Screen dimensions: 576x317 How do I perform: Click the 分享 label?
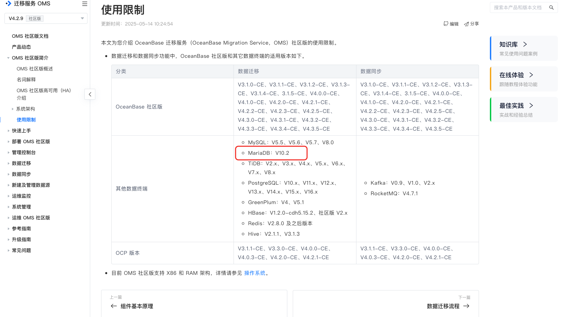coord(475,24)
